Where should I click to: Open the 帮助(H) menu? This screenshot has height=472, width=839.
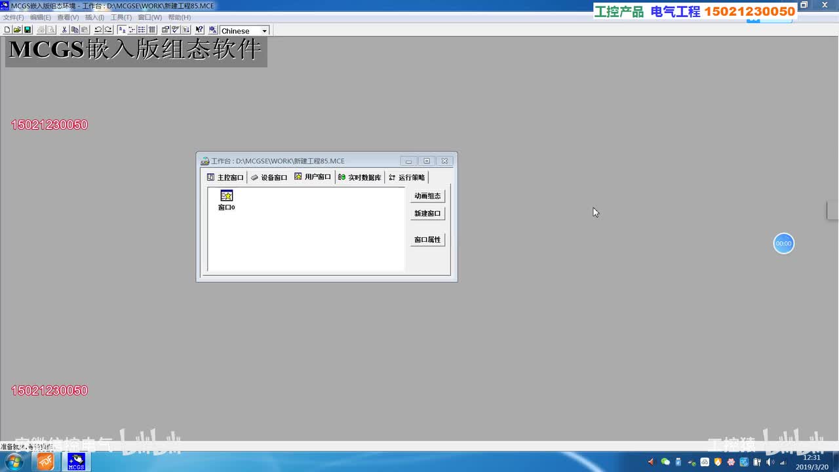pos(180,17)
